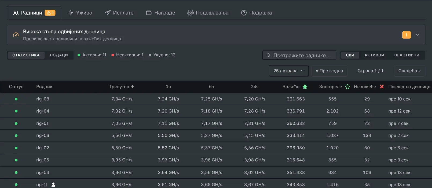Click the rig-01 worker name
This screenshot has height=188, width=432.
(42, 124)
